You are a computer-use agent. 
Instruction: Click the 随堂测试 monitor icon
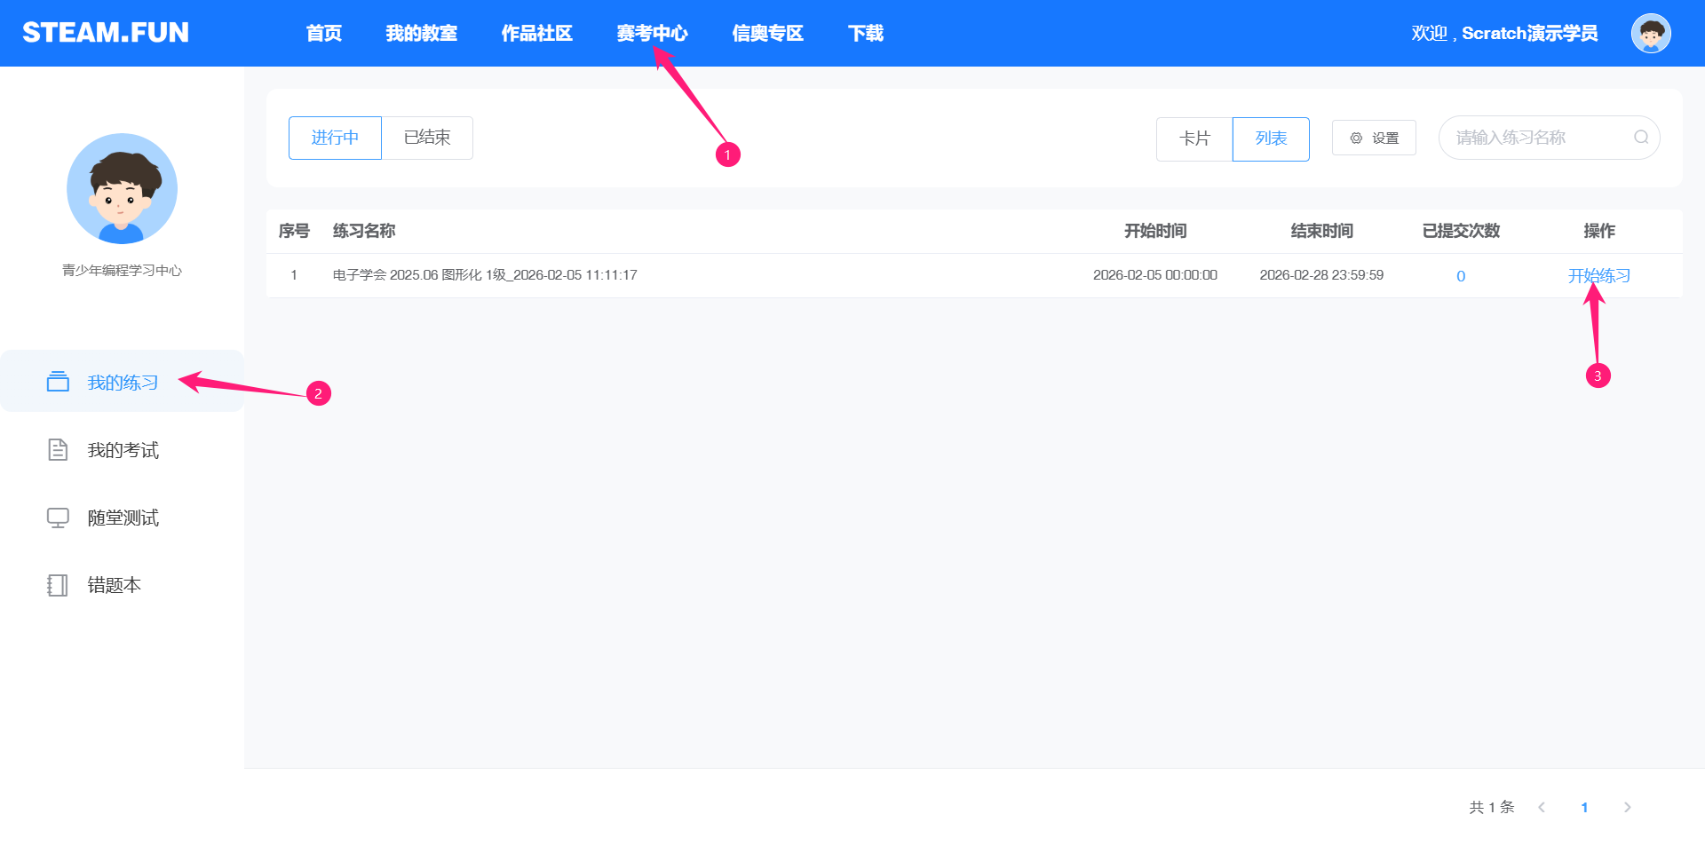pyautogui.click(x=58, y=518)
